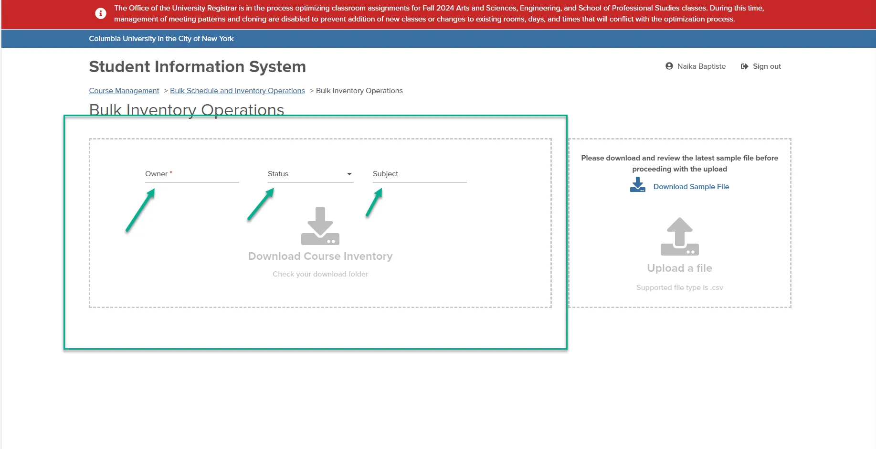Click the Columbia University header text

point(161,39)
